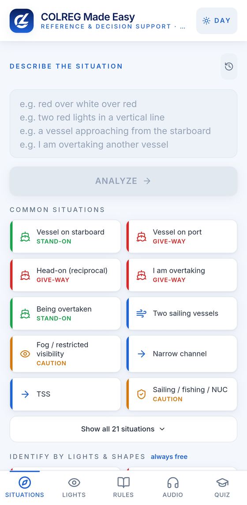The width and height of the screenshot is (247, 505).
Task: Tap the COLREG Made Easy app logo
Action: pos(22,21)
